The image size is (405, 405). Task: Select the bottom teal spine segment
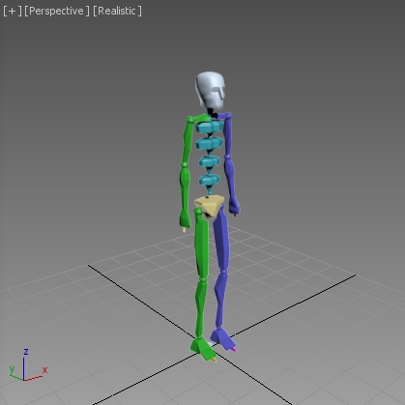point(210,181)
